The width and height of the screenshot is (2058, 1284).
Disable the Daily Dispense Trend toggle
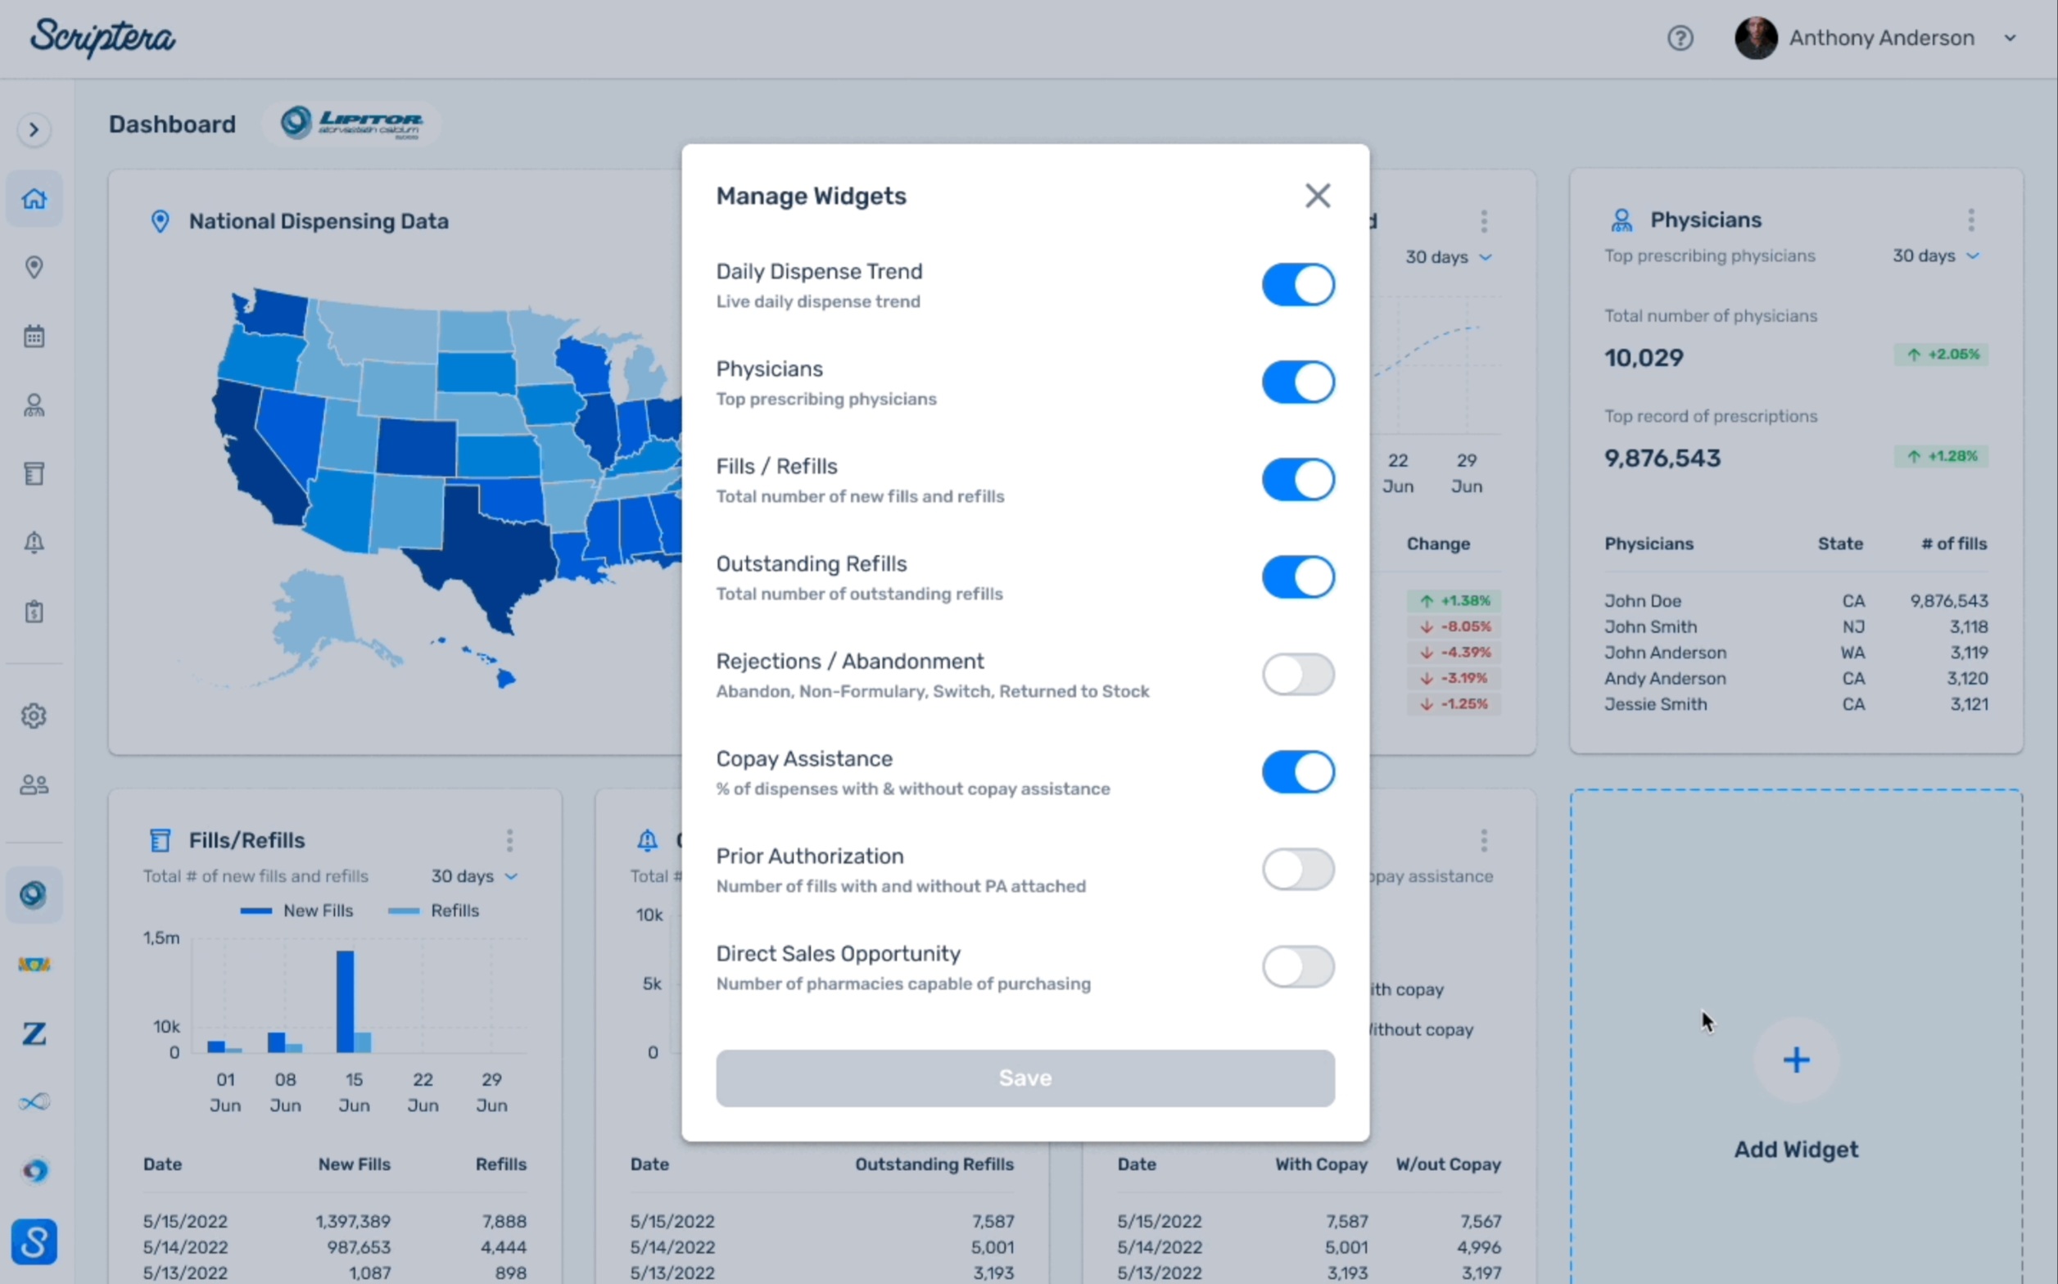tap(1297, 284)
